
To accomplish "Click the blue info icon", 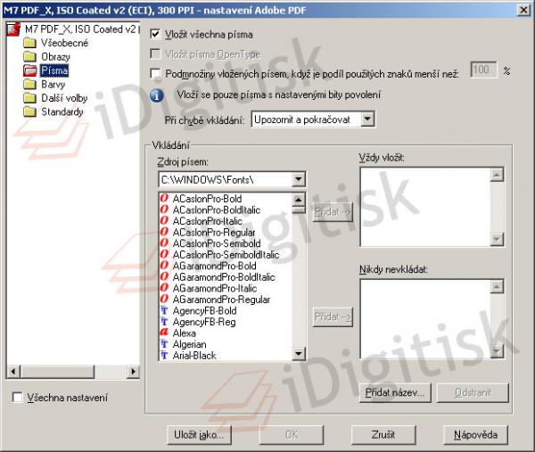I will 157,95.
